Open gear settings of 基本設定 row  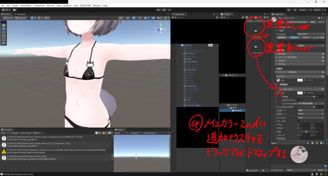tap(323, 54)
